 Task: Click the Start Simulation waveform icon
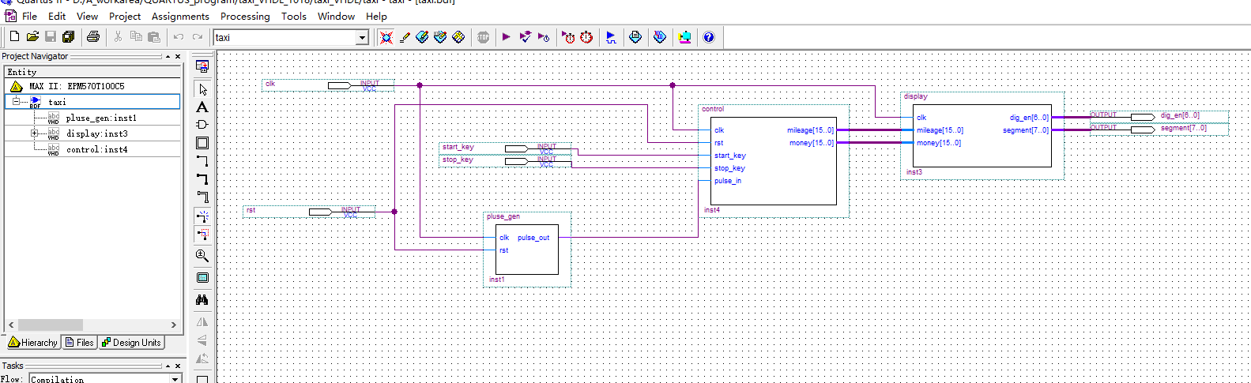coord(611,36)
